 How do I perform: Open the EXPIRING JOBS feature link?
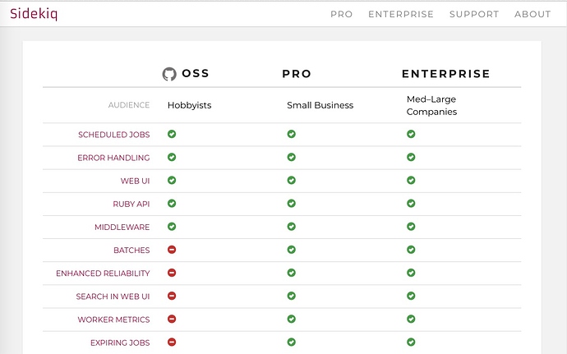coord(120,343)
